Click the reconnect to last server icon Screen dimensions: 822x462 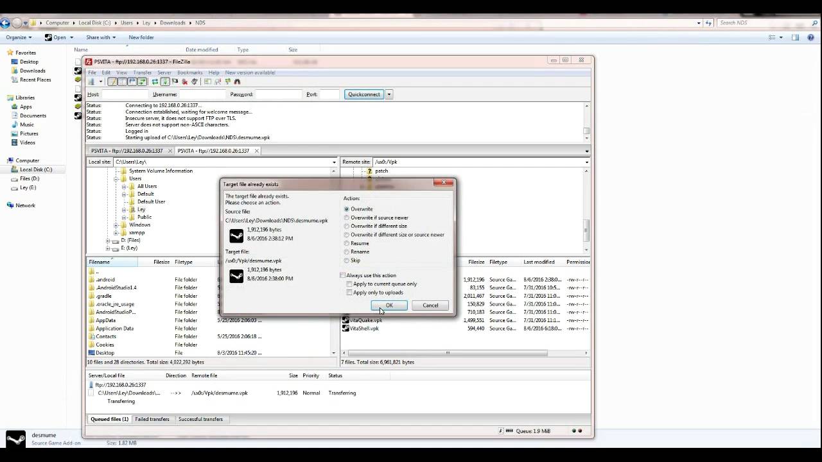(195, 81)
